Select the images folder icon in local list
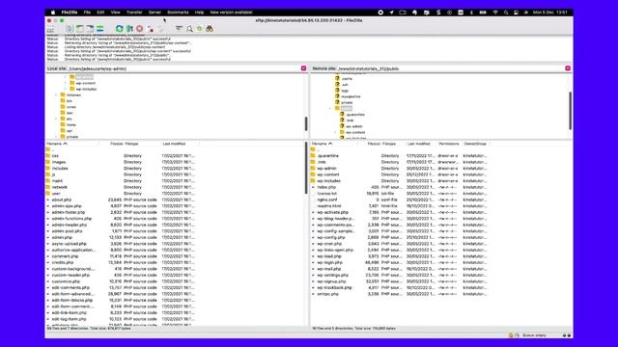This screenshot has width=618, height=347. click(48, 162)
